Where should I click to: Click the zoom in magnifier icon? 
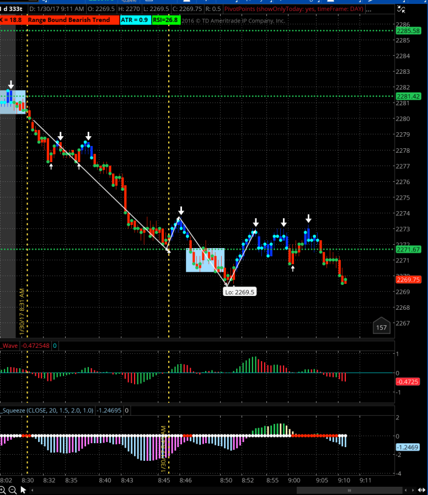[2, 490]
